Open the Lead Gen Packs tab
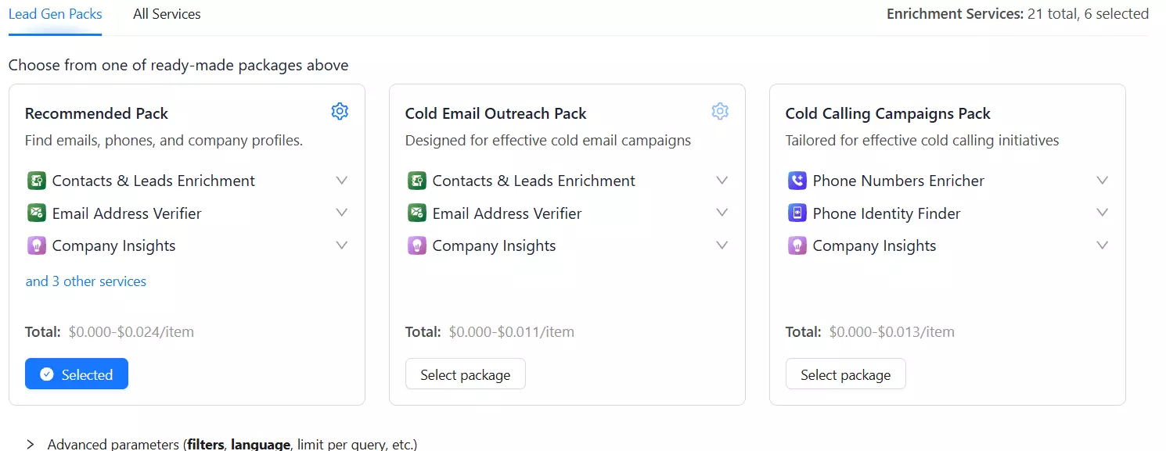The image size is (1166, 451). pyautogui.click(x=56, y=13)
